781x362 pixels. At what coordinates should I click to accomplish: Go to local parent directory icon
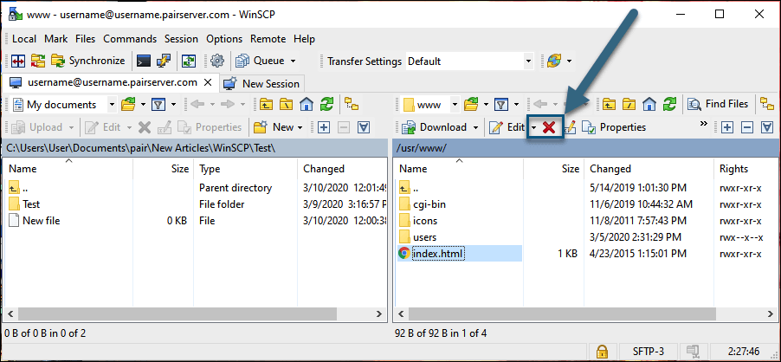(267, 105)
